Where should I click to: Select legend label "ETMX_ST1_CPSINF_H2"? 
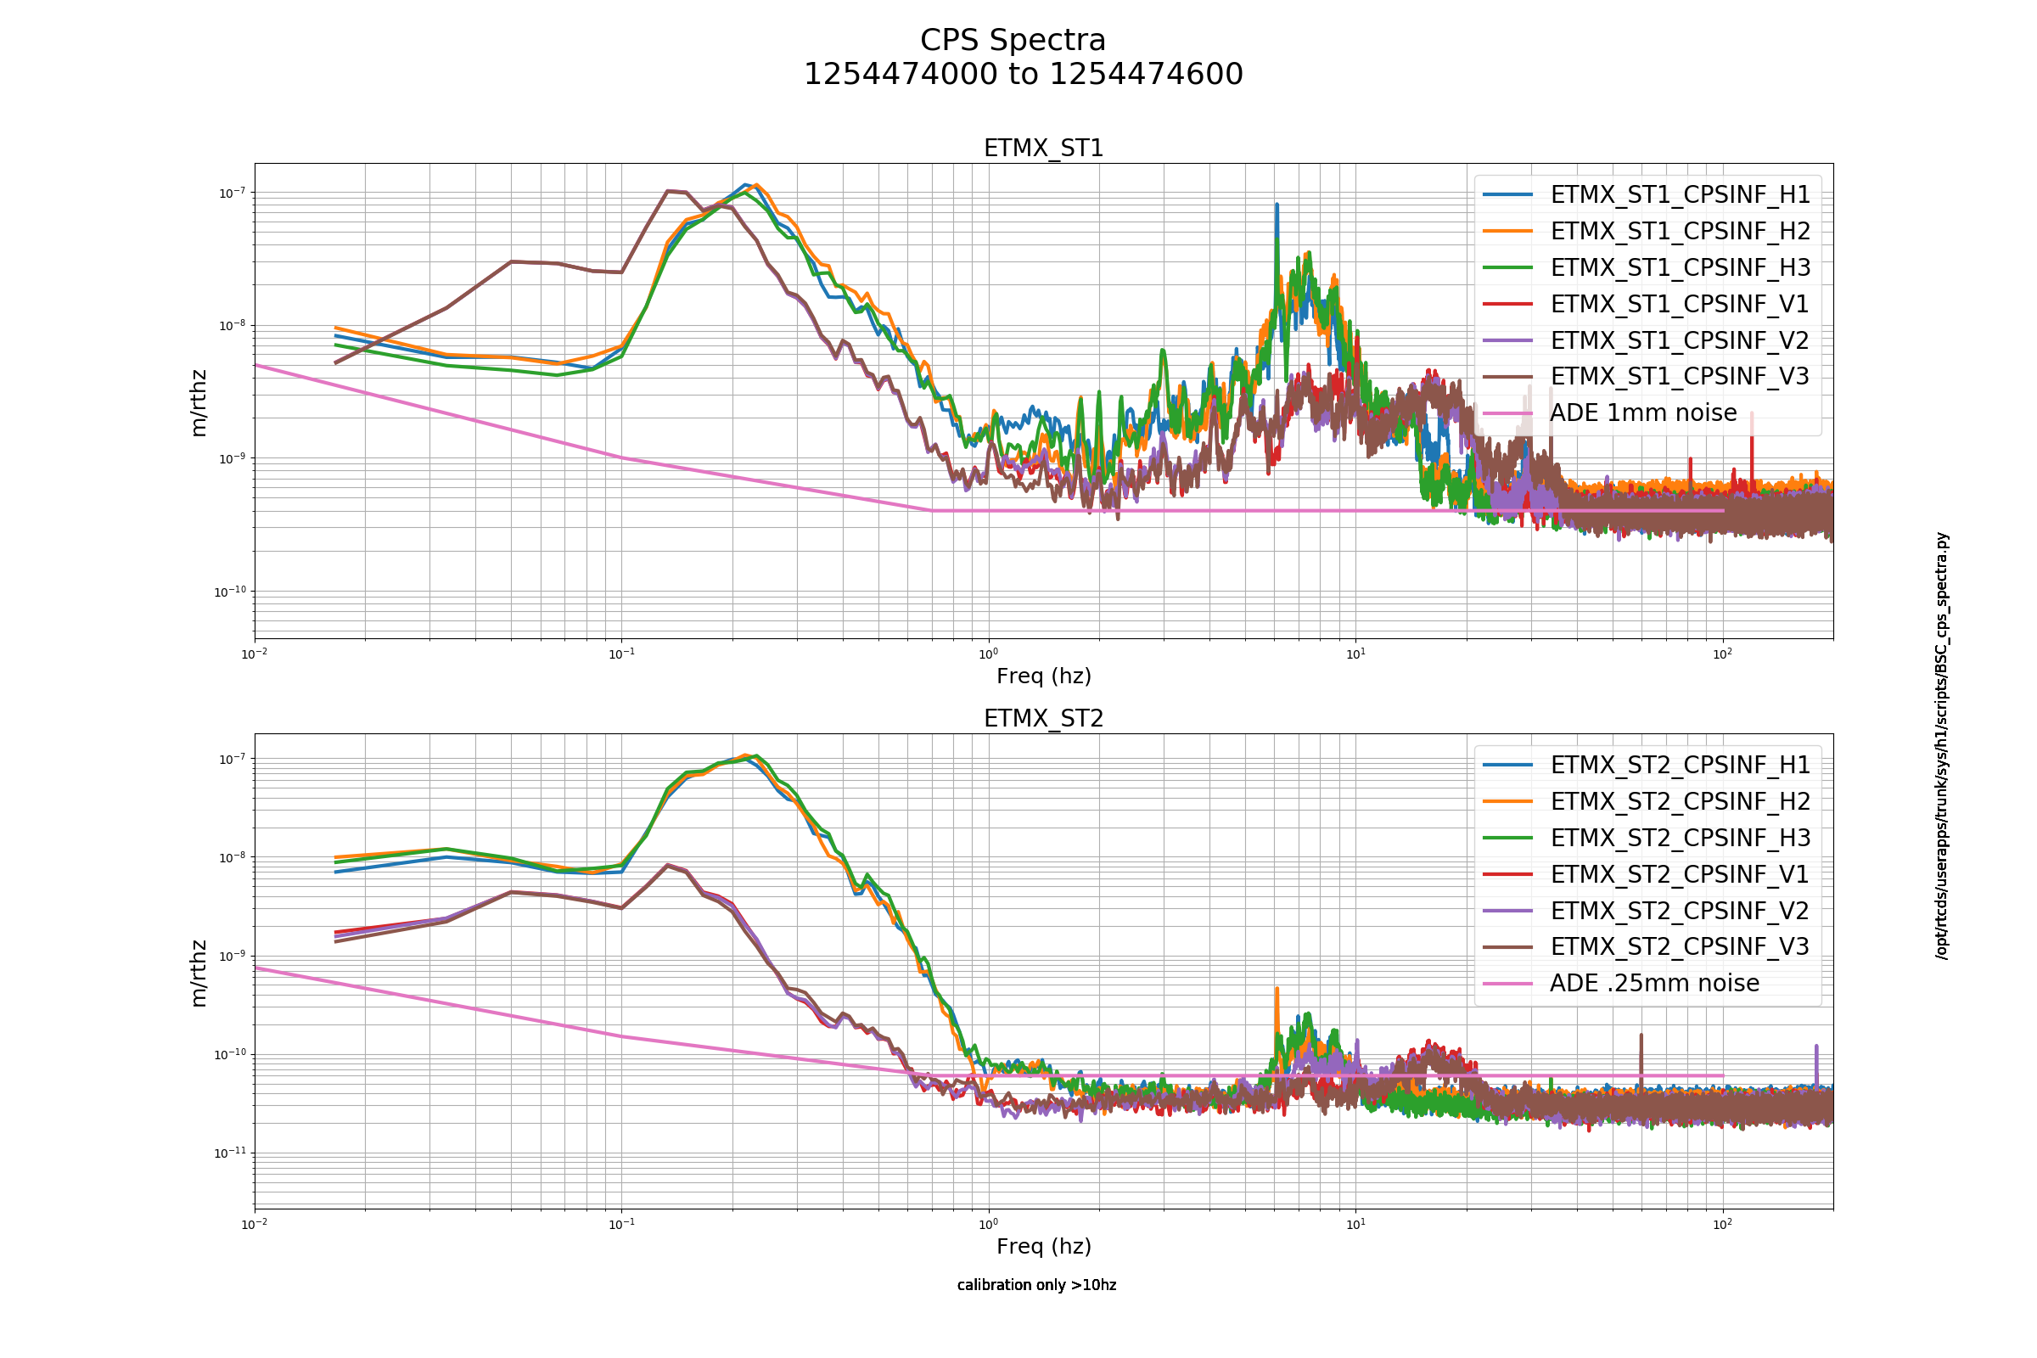click(x=1681, y=231)
